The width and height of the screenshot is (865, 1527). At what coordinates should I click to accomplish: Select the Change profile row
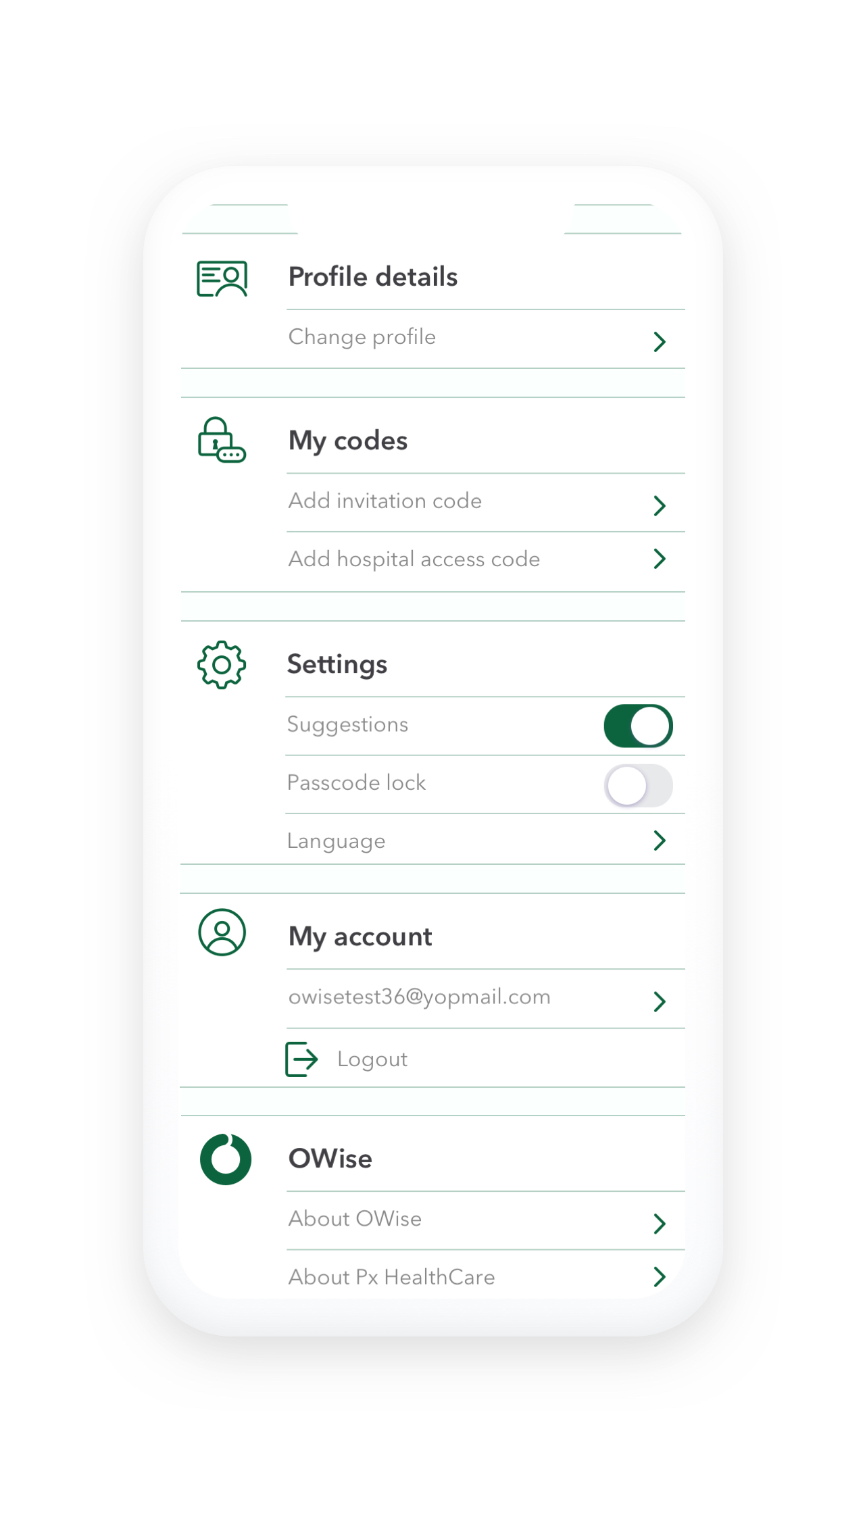[486, 339]
